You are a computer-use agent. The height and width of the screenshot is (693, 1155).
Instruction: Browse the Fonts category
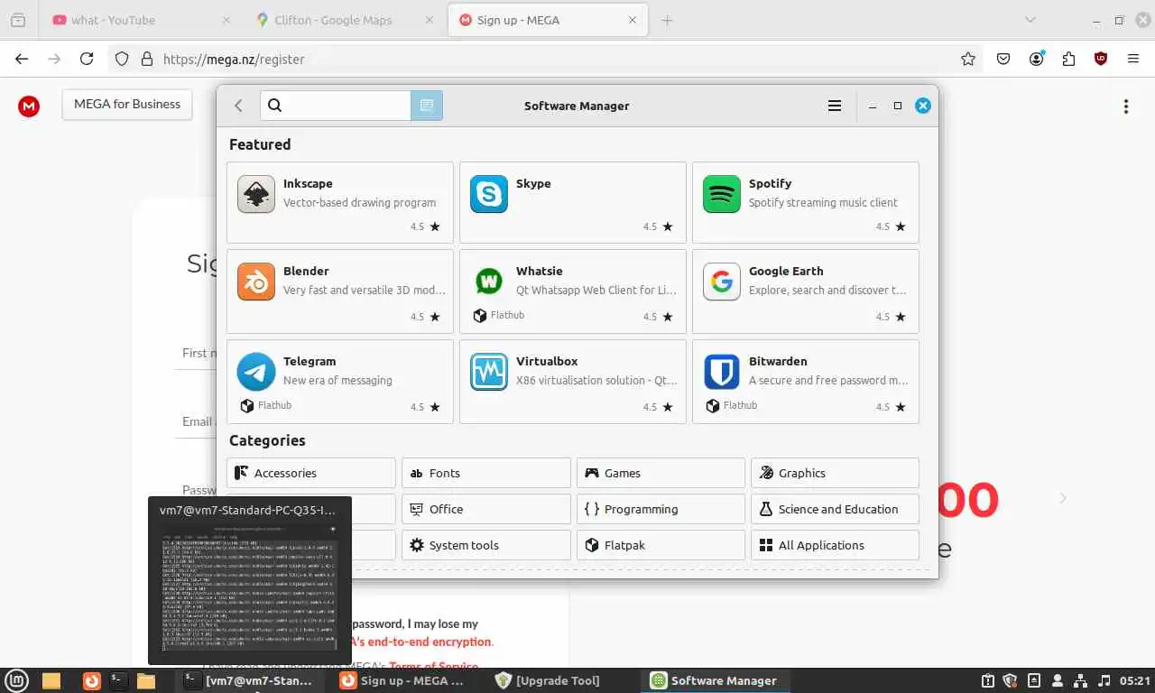[486, 473]
